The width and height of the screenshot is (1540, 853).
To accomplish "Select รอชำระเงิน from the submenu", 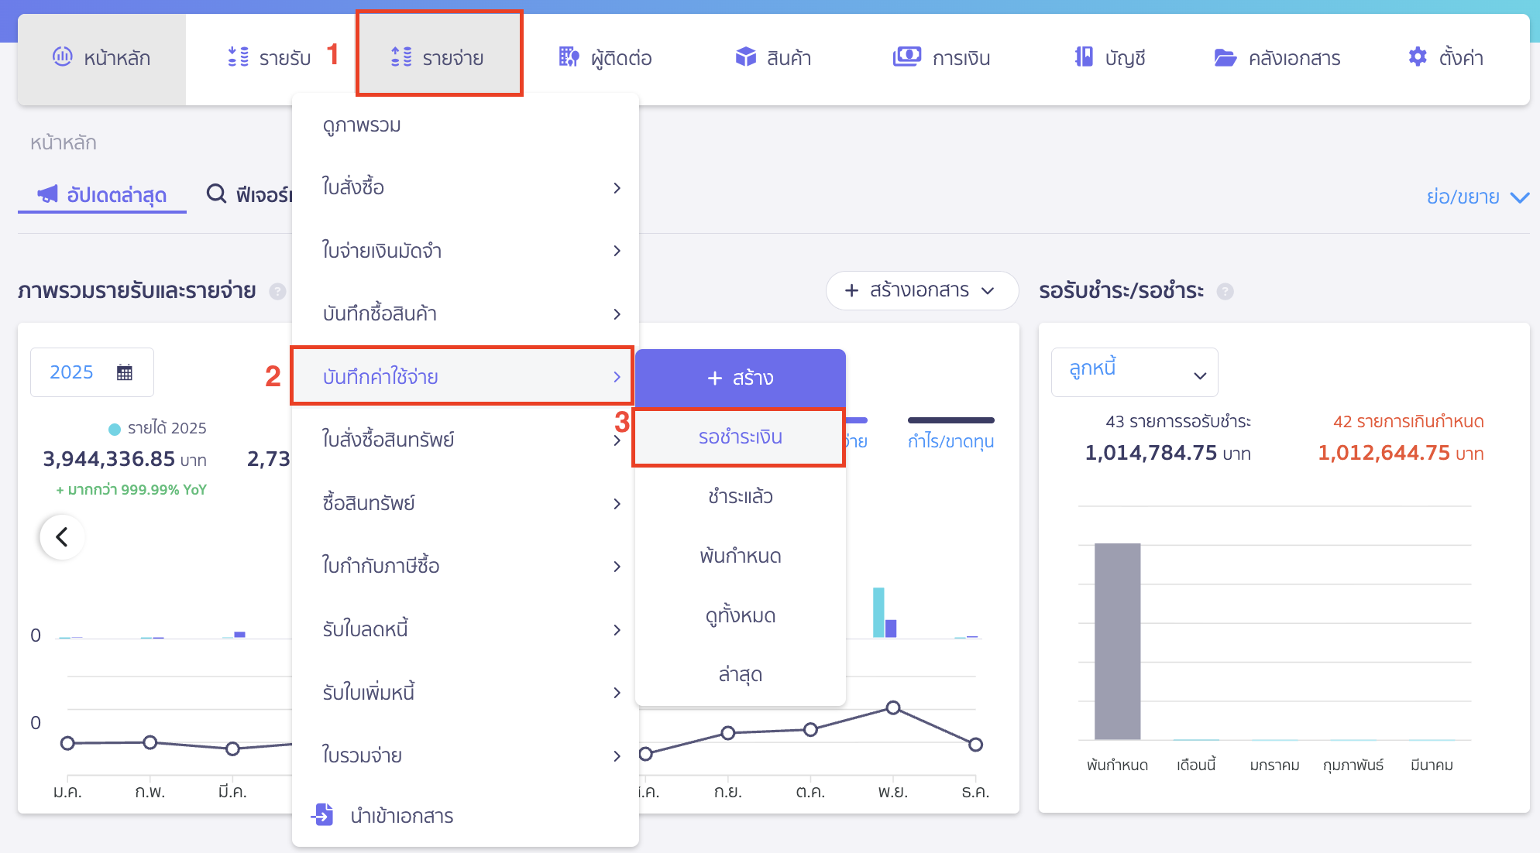I will click(x=738, y=437).
